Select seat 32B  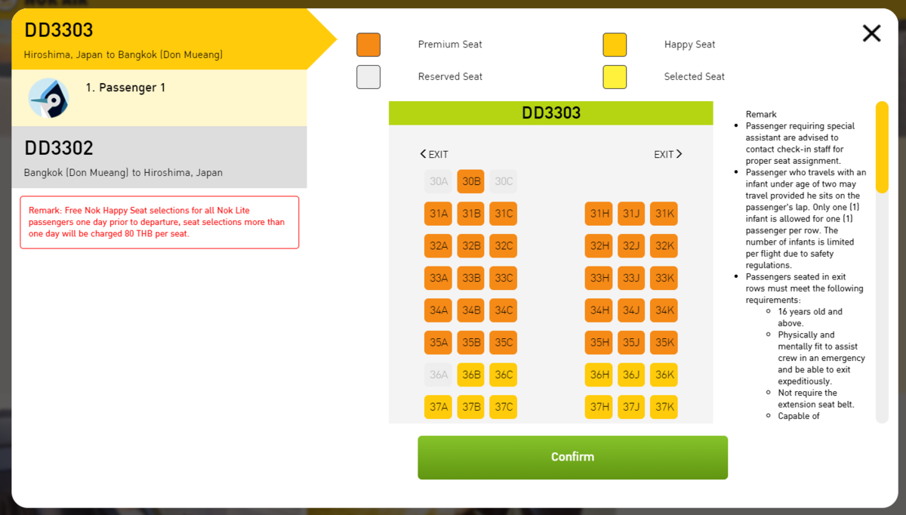point(471,245)
